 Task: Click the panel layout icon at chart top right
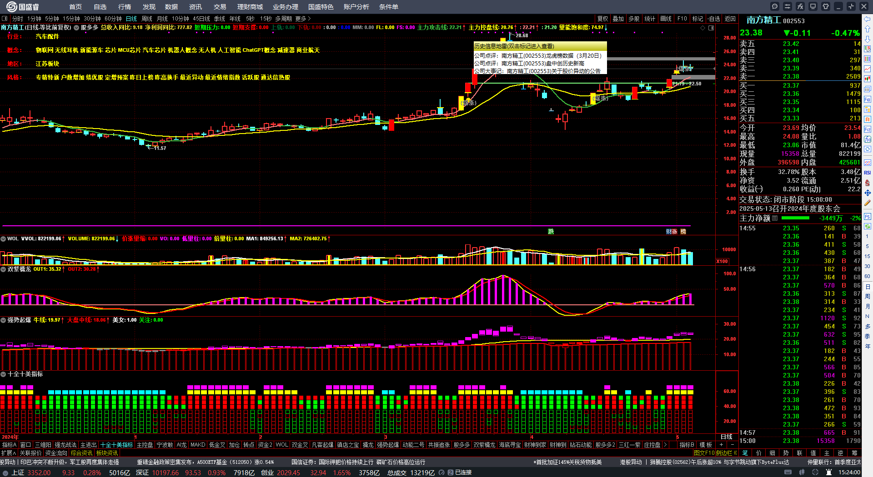click(x=711, y=28)
